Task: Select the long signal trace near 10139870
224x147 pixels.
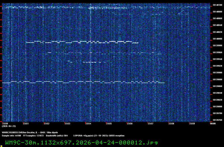Action: click(x=84, y=82)
